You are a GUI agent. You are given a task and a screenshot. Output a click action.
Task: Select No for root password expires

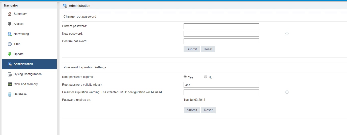(206, 77)
